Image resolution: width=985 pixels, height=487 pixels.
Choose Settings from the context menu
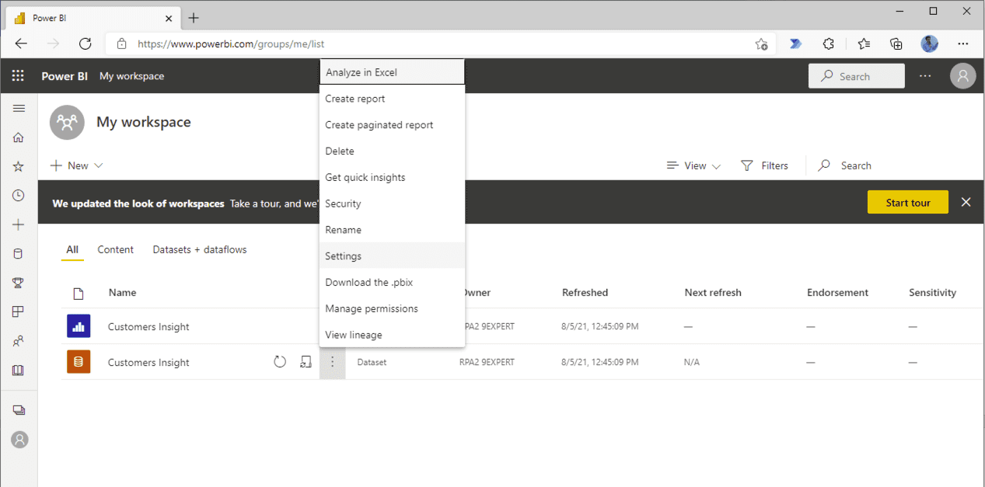click(343, 256)
